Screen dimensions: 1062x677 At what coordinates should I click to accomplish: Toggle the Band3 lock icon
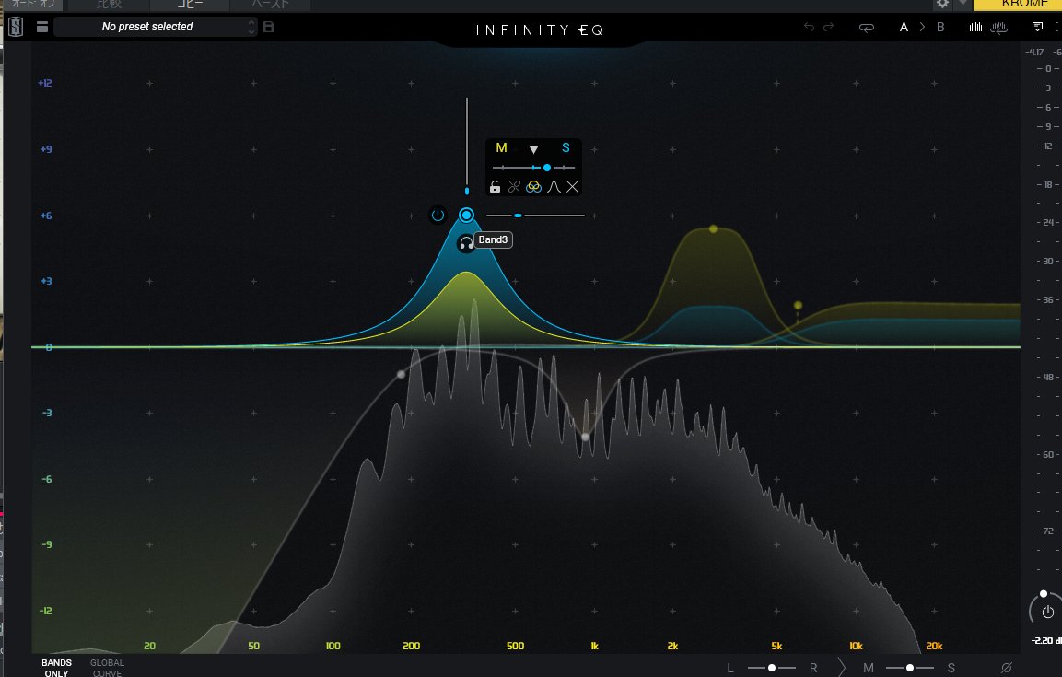pyautogui.click(x=496, y=187)
